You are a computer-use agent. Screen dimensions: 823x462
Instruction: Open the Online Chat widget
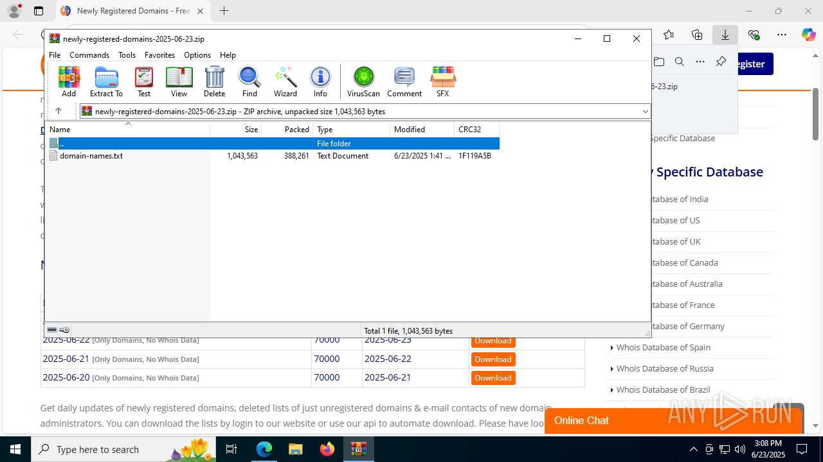coord(673,421)
